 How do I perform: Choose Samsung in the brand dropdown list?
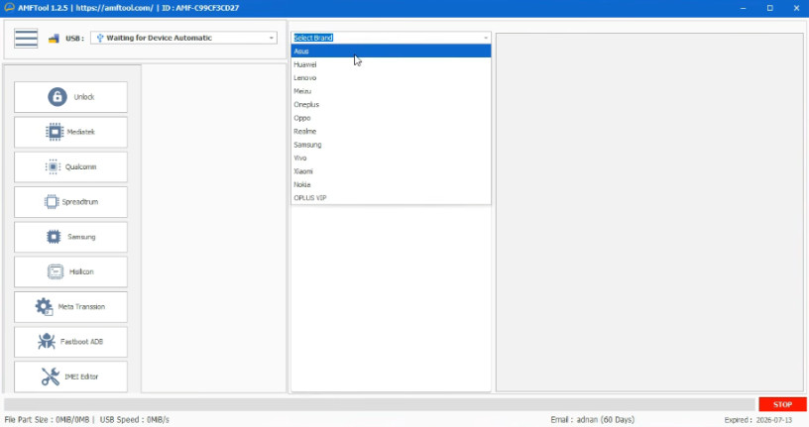(391, 145)
